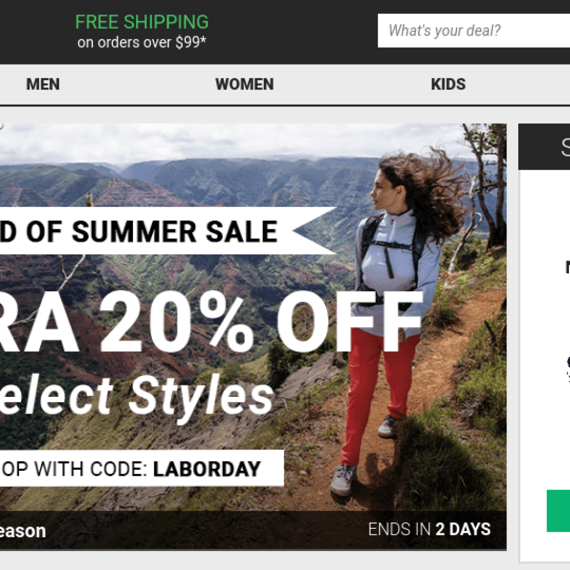Click the 'on orders over $99*' note
The height and width of the screenshot is (570, 570).
tap(142, 42)
